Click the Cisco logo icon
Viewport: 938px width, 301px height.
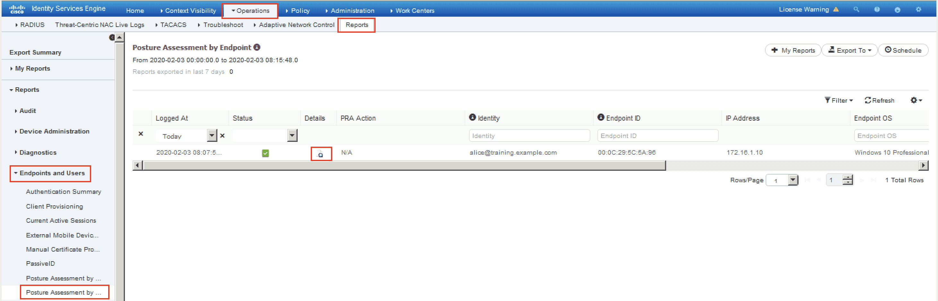(17, 9)
